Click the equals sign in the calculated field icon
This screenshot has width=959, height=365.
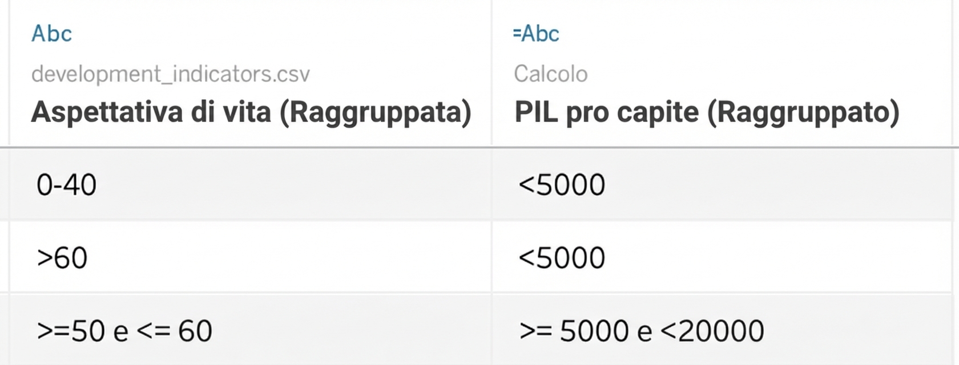pos(517,34)
